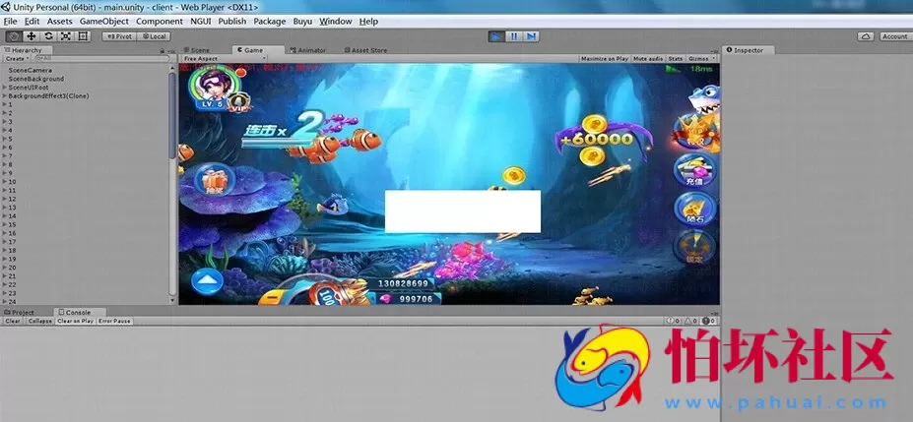Image resolution: width=913 pixels, height=422 pixels.
Task: Toggle Error Pause in Console
Action: click(114, 321)
